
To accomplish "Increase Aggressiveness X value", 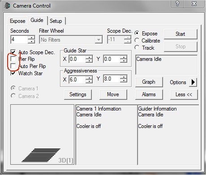I will tap(89, 77).
